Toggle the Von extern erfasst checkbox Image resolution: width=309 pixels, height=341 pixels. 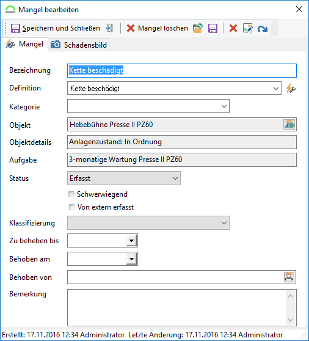[71, 207]
